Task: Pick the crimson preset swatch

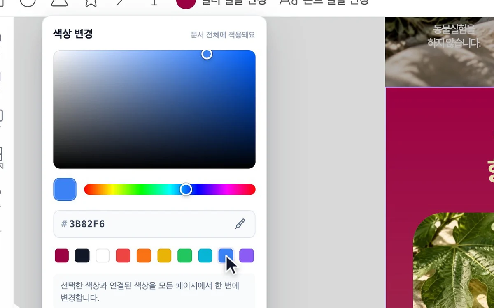Action: tap(62, 255)
